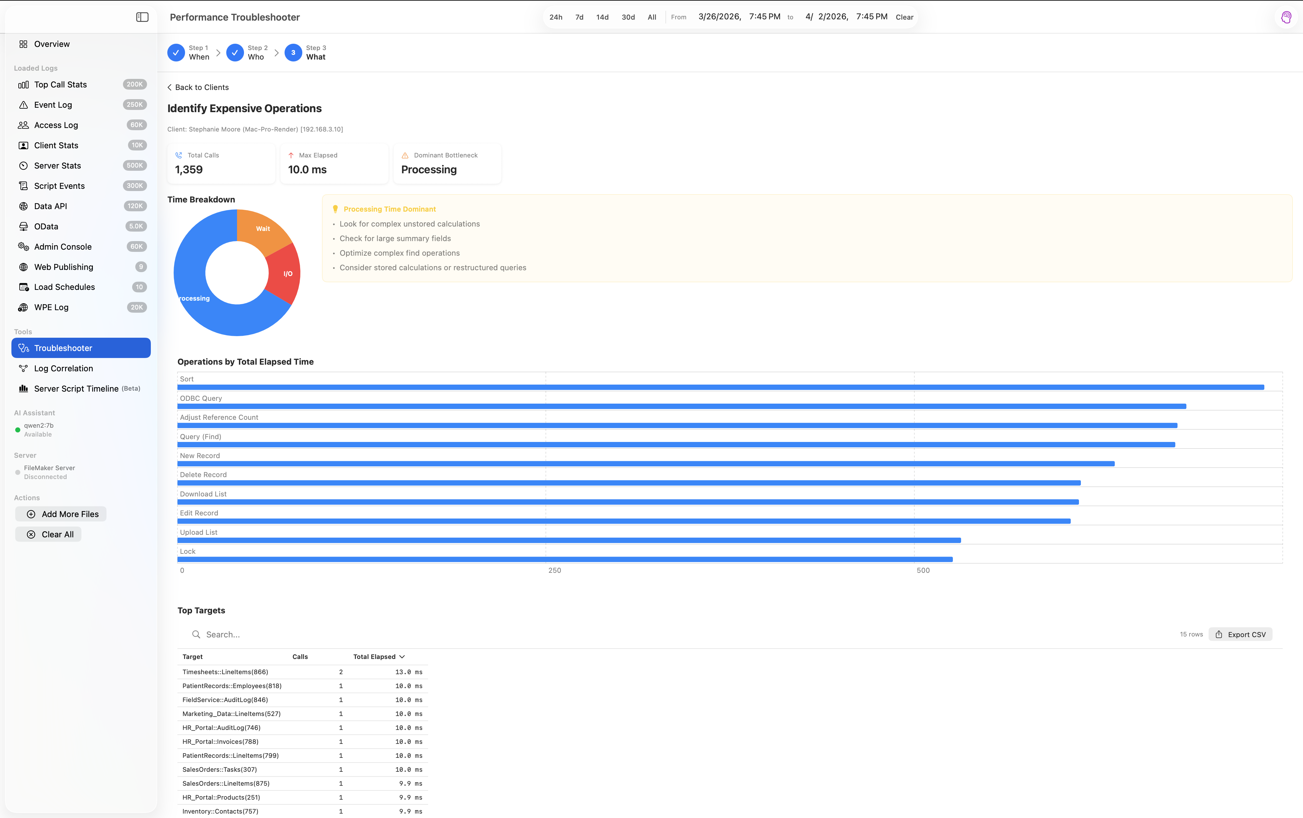Sort by Total Elapsed column arrow
Viewport: 1303px width, 818px height.
click(402, 657)
